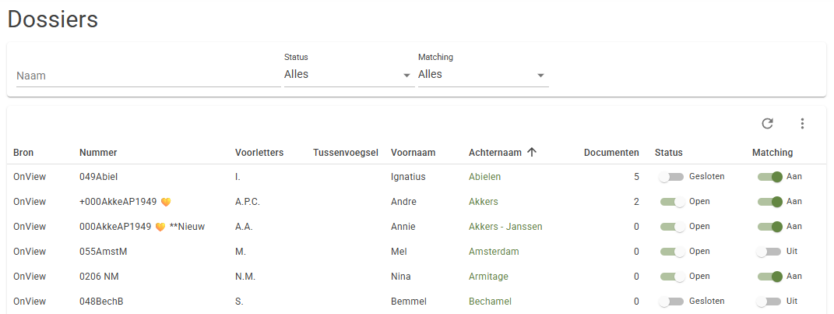This screenshot has height=314, width=834.
Task: Open the Abielen dossier link
Action: tap(484, 177)
